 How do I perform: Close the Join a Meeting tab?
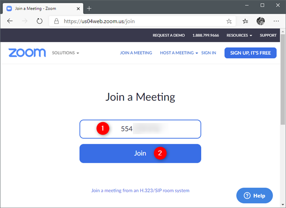pyautogui.click(x=78, y=8)
